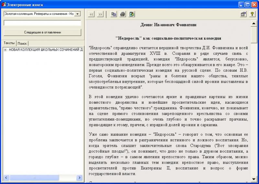
Task: Open help with the question mark icon
Action: pyautogui.click(x=252, y=14)
